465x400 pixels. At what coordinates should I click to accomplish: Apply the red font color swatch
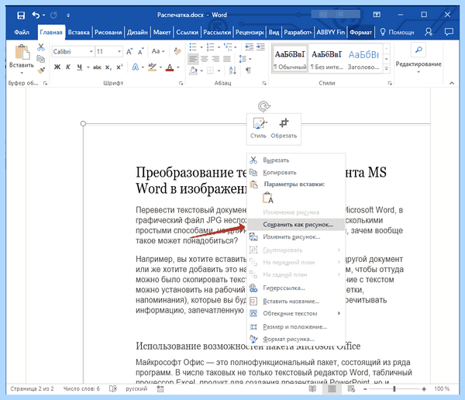click(x=170, y=67)
